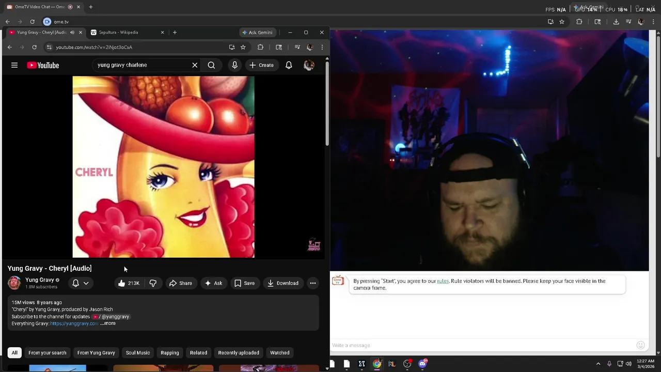Bookmark the YouTube page with the star

(243, 47)
